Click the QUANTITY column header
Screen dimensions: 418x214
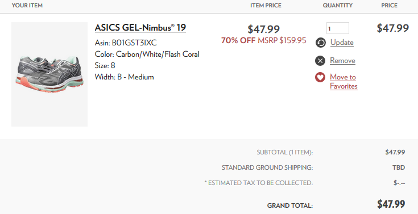(337, 5)
